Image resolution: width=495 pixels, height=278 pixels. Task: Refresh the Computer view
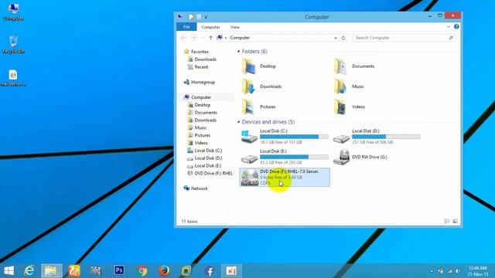tap(343, 38)
